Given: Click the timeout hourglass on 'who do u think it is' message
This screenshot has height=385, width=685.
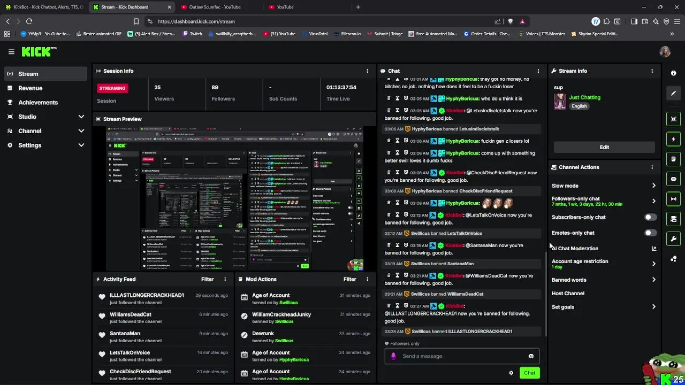Looking at the screenshot, I should 397,98.
